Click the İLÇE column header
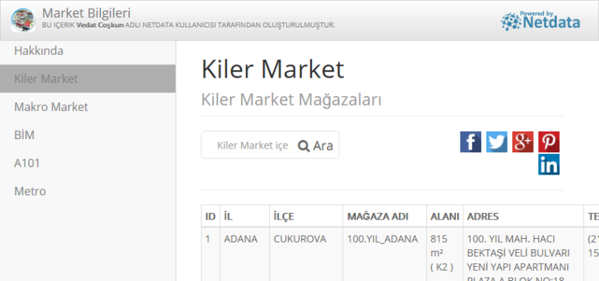Image resolution: width=599 pixels, height=281 pixels. click(x=306, y=217)
